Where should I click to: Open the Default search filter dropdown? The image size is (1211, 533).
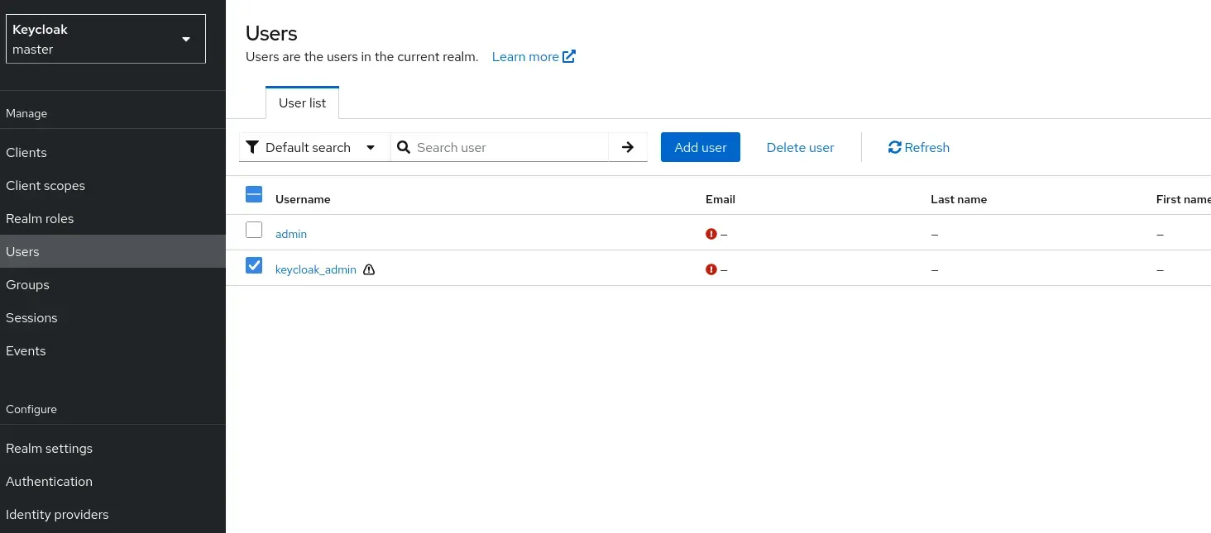tap(314, 147)
